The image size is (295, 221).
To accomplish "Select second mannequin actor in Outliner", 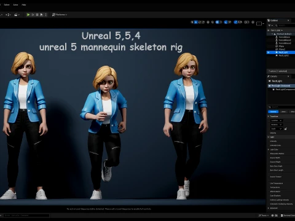I will 285,40.
